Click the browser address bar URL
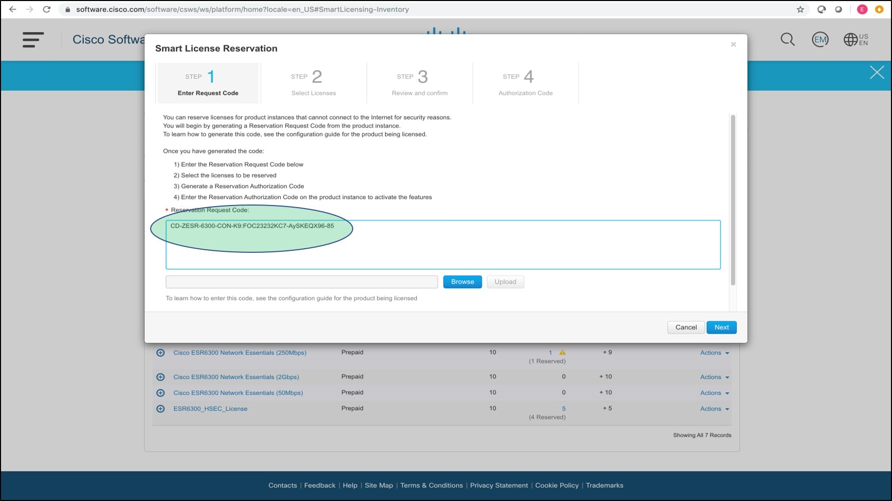 243,9
